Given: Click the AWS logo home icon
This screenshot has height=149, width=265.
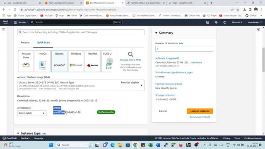Looking at the screenshot, I should (5, 22).
